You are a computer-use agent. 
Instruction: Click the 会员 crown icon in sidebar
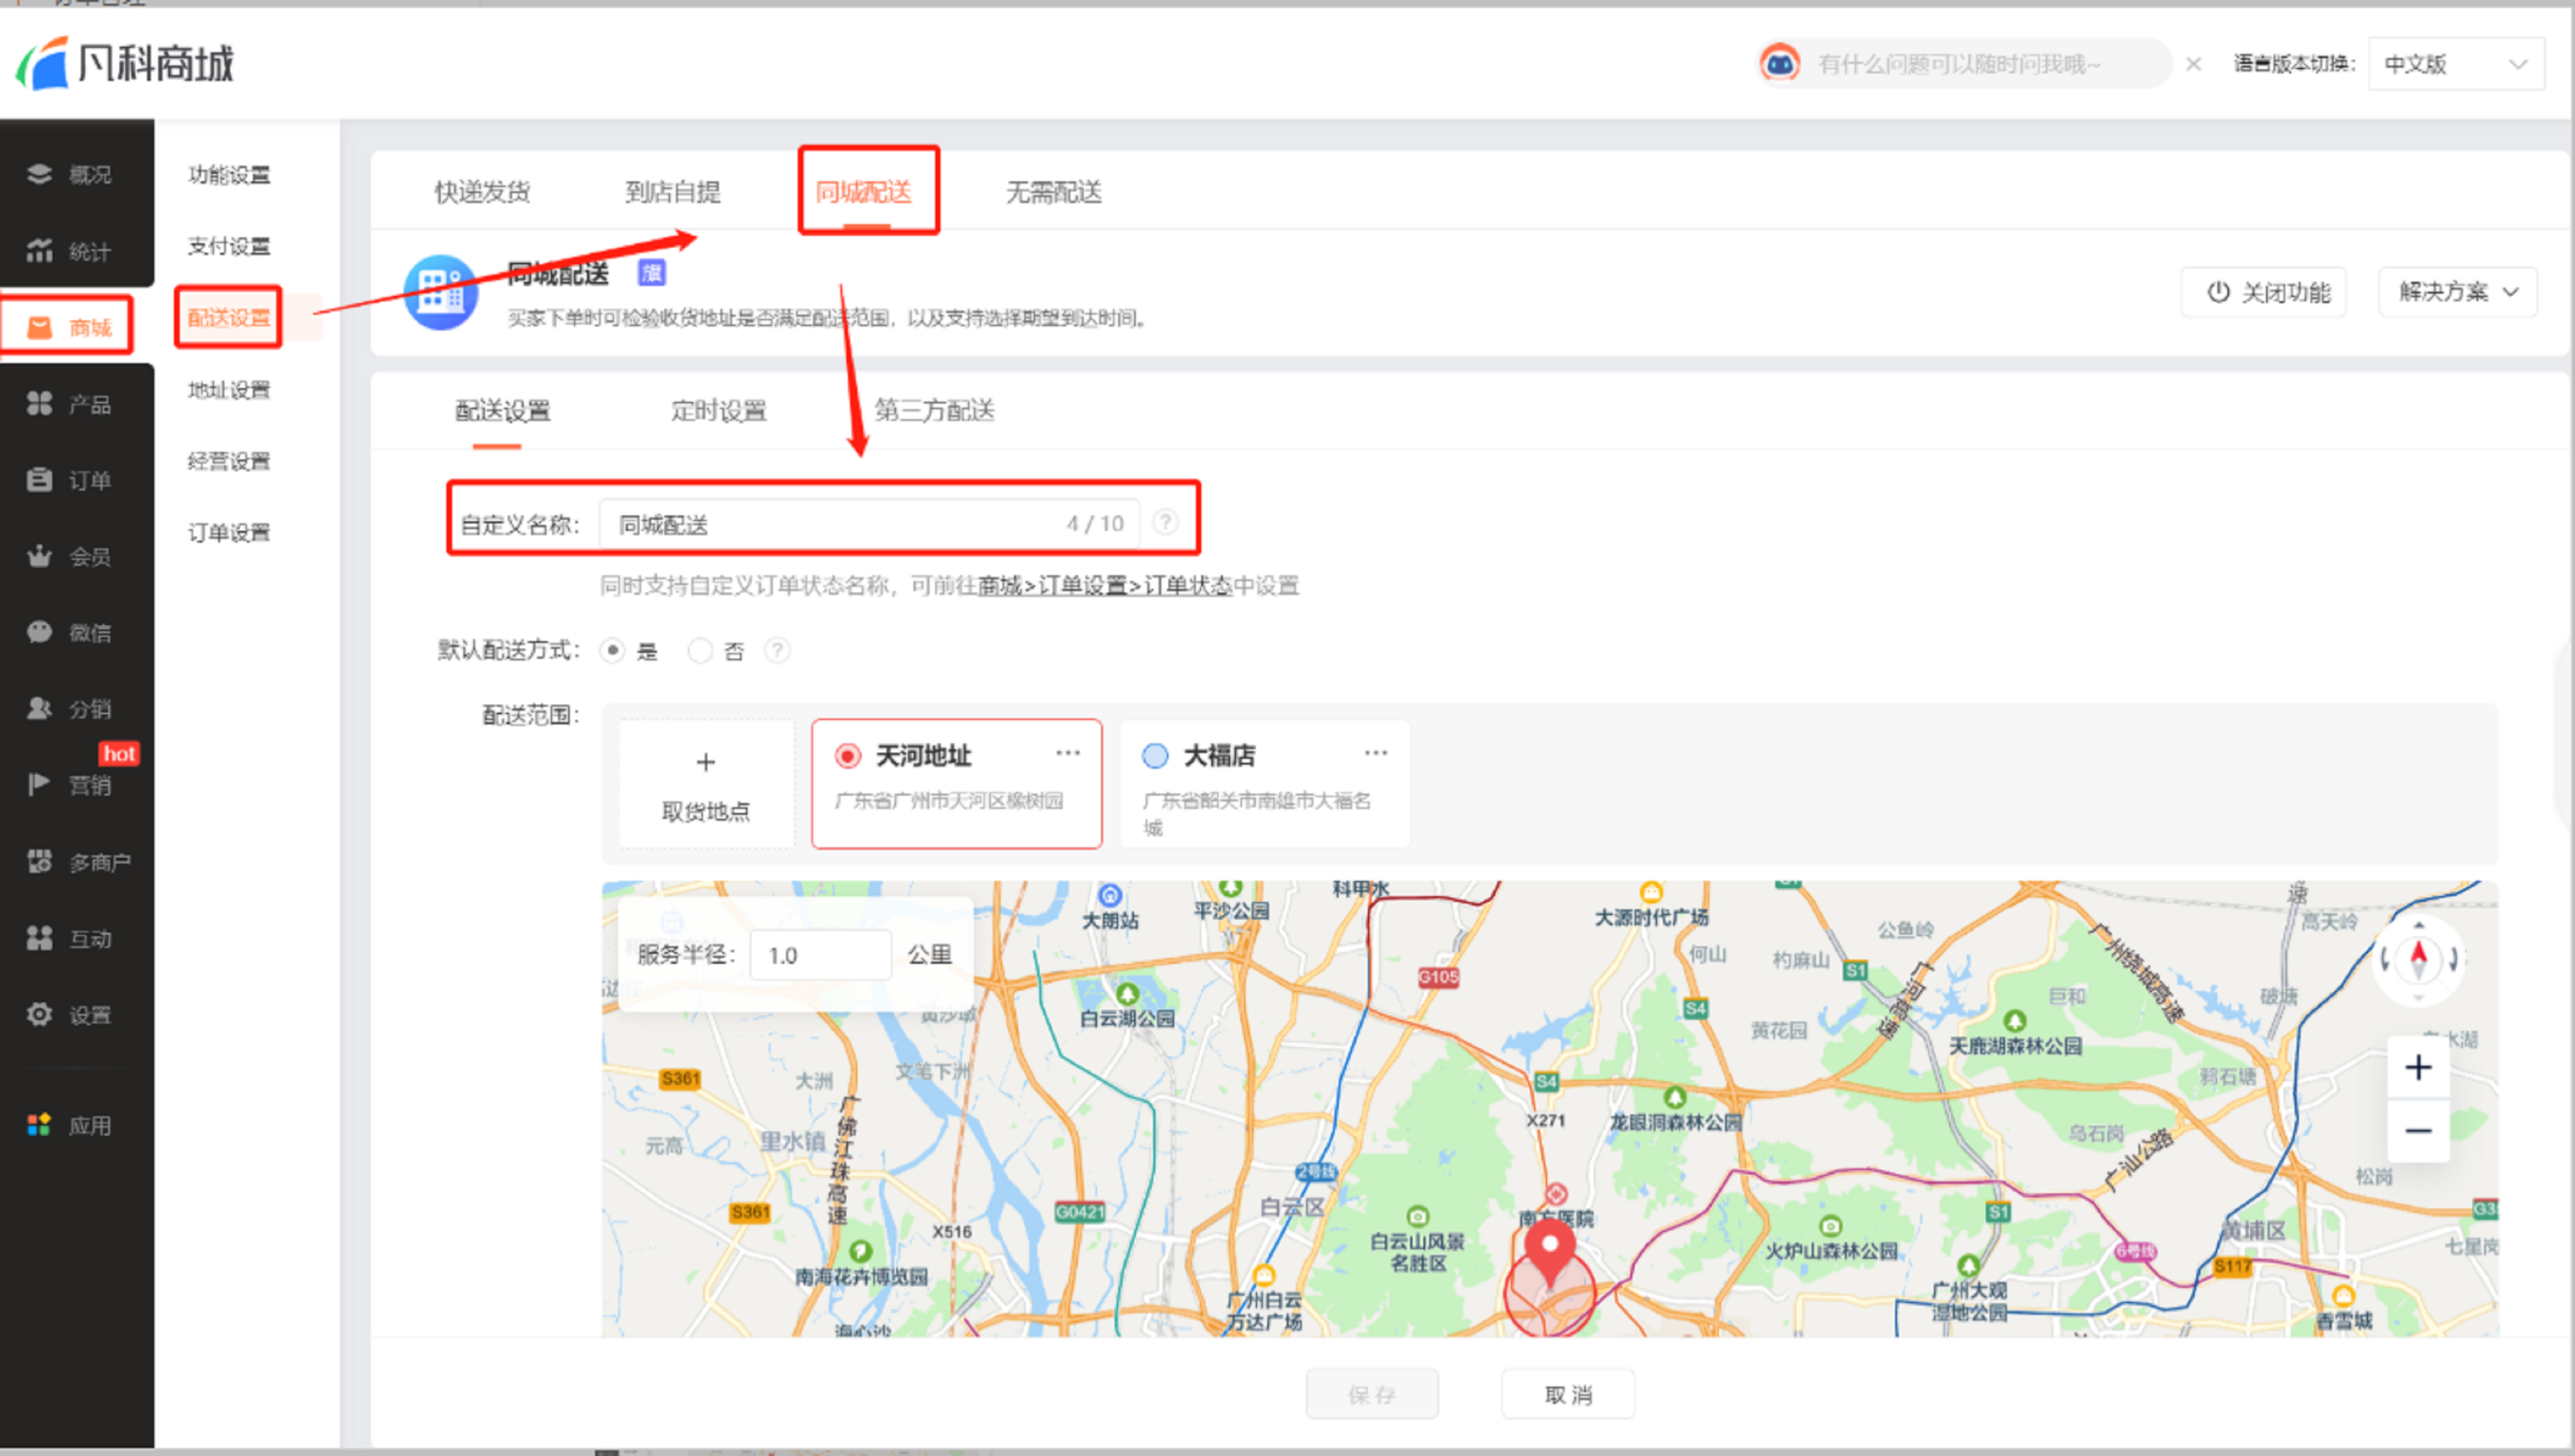(39, 556)
